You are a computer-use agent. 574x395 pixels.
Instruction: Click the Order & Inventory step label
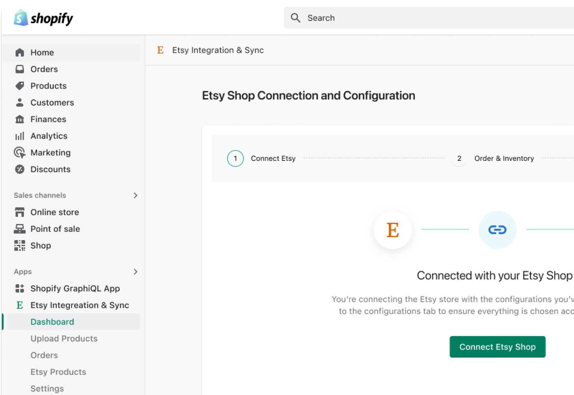click(x=504, y=158)
